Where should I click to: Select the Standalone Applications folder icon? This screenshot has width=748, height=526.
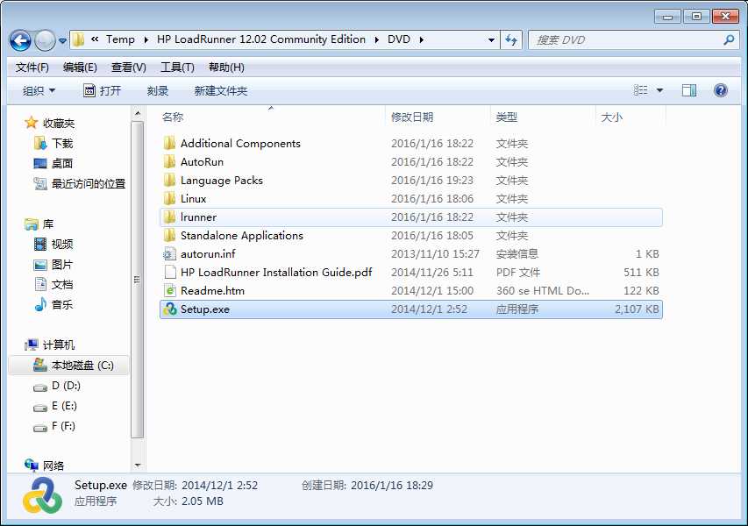click(169, 235)
